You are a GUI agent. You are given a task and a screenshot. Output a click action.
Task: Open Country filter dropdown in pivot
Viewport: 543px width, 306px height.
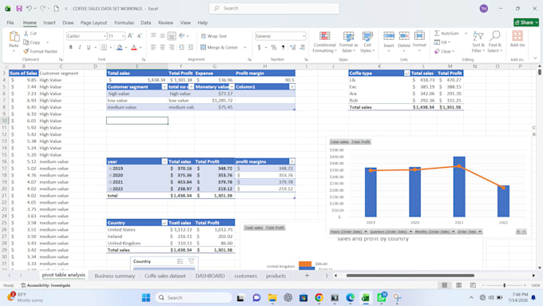point(164,223)
